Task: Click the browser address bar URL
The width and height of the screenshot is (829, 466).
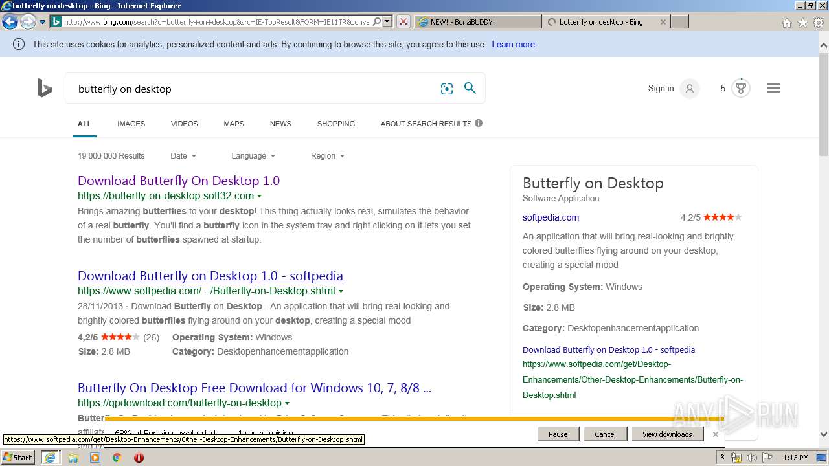Action: coord(217,21)
